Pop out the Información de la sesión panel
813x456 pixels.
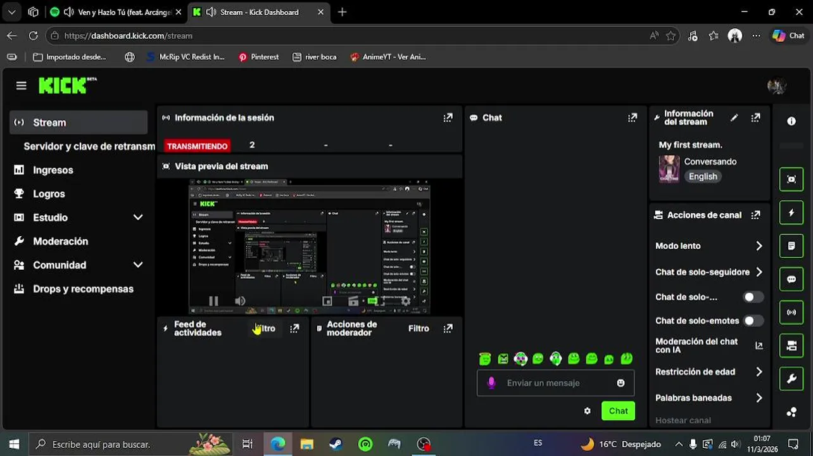[x=448, y=118]
